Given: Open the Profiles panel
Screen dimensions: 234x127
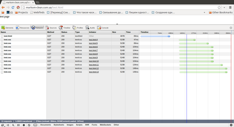Looking at the screenshot, I should (x=78, y=28).
